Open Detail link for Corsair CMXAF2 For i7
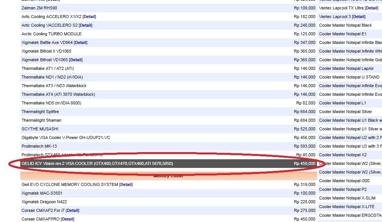Image resolution: width=382 pixels, height=222 pixels. pos(73,211)
